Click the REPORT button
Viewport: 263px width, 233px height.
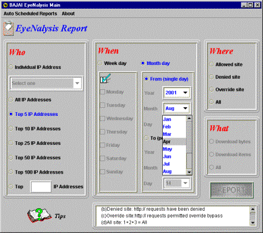pos(231,190)
